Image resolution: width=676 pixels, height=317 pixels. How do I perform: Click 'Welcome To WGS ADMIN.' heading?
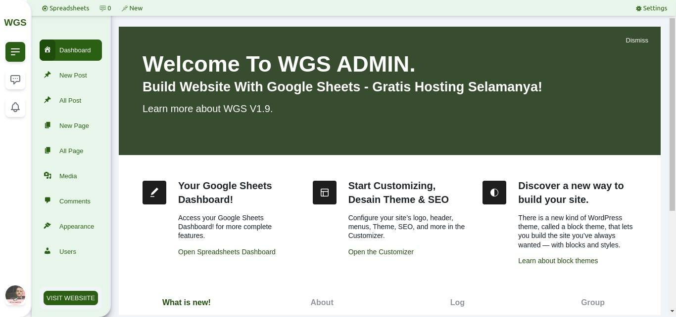click(279, 64)
